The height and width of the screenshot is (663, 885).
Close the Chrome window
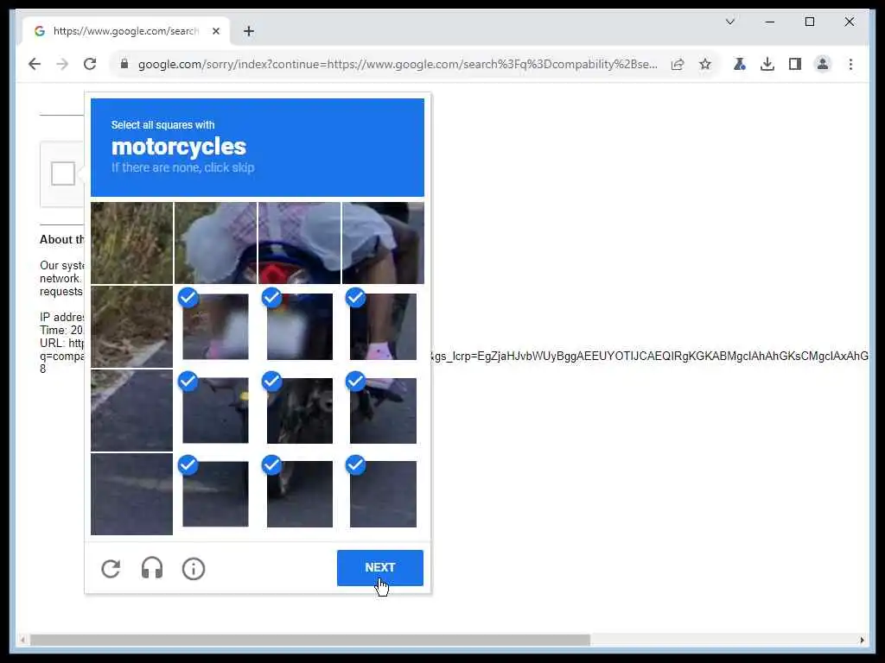tap(849, 22)
